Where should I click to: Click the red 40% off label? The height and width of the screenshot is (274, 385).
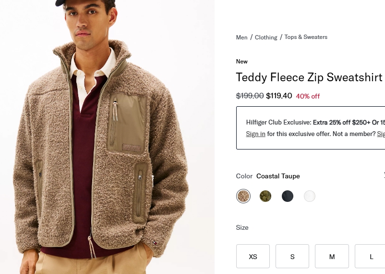308,96
